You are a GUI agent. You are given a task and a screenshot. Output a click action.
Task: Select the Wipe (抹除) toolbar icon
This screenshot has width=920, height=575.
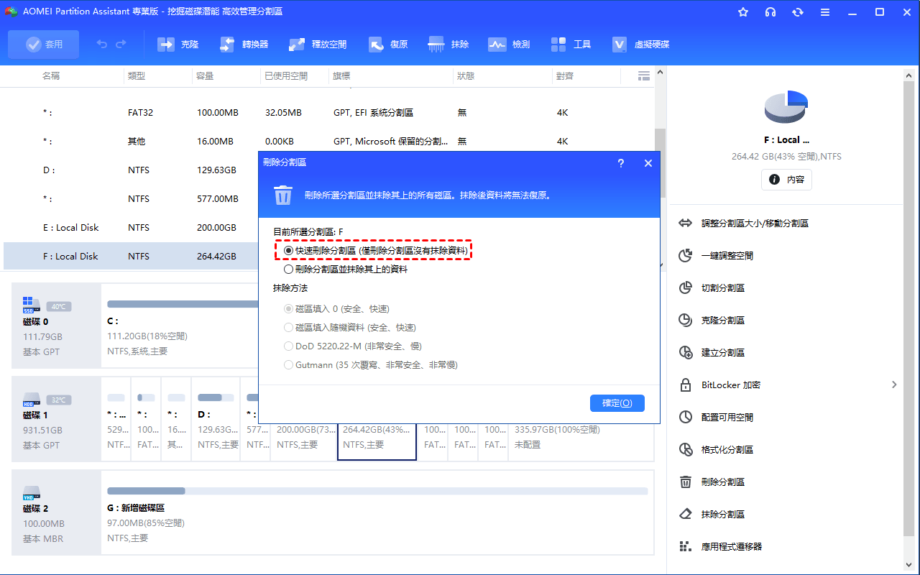coord(436,45)
